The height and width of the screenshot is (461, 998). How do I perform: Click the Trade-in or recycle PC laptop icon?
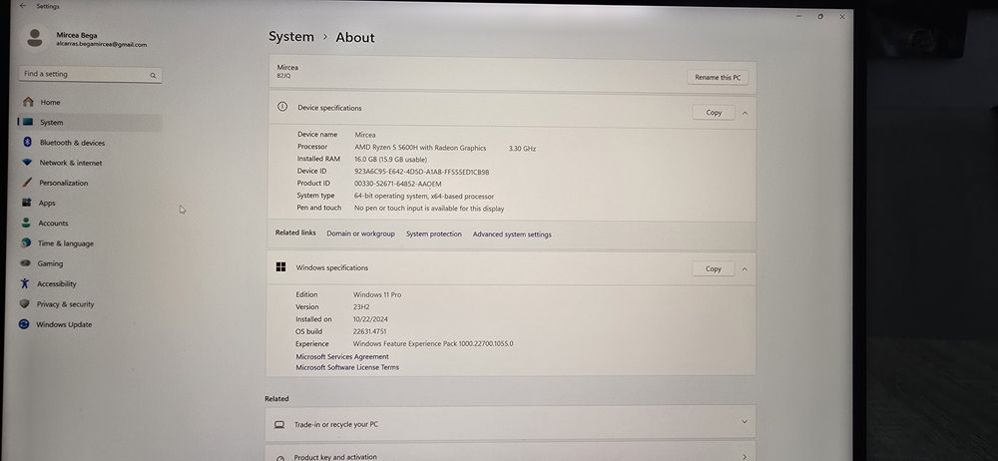279,424
